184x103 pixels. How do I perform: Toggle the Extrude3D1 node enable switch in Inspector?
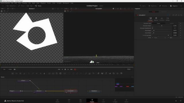point(137,15)
